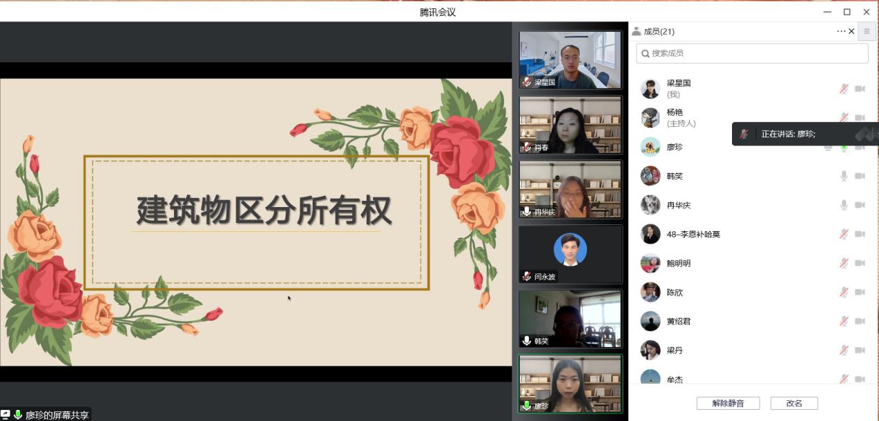Toggle microphone for member 冉华庆

click(x=844, y=205)
